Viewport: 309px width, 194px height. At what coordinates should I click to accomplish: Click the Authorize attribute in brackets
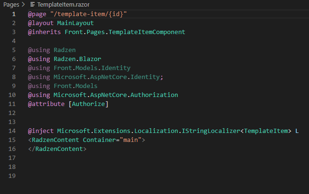pos(88,104)
